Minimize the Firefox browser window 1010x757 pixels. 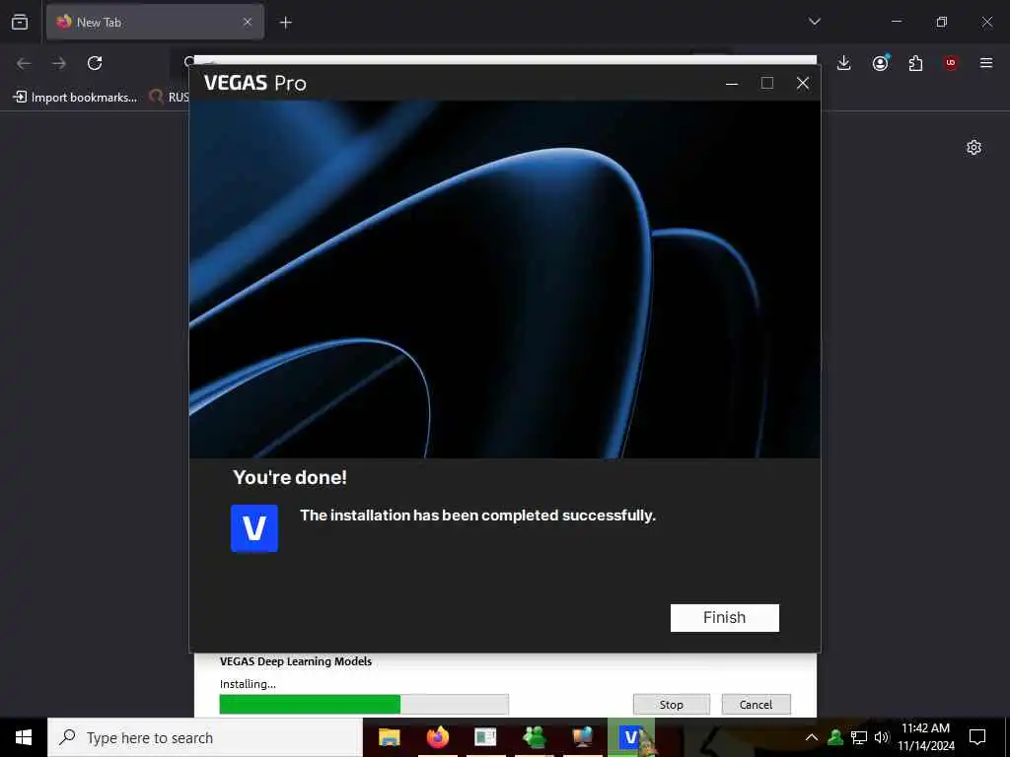click(897, 22)
